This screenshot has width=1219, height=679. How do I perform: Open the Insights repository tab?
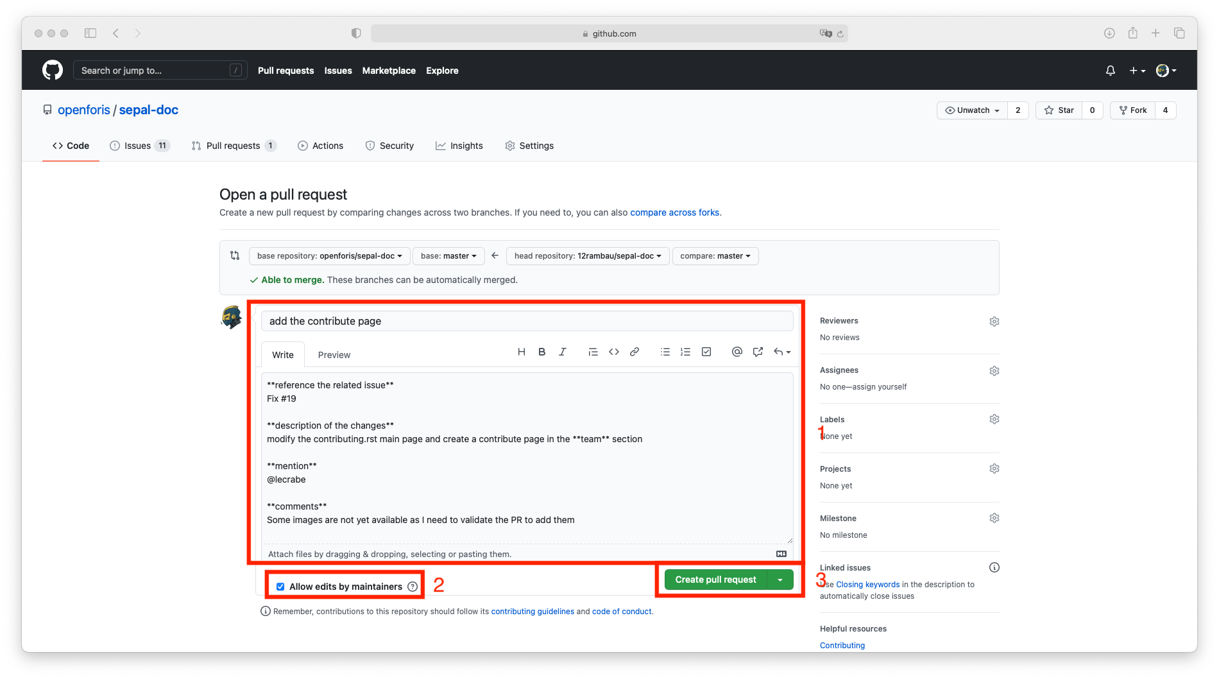[x=459, y=146]
